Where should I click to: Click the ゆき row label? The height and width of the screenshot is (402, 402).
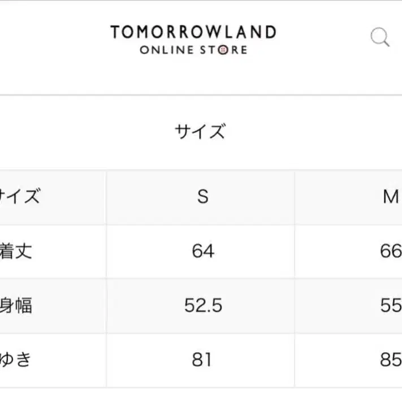16,360
